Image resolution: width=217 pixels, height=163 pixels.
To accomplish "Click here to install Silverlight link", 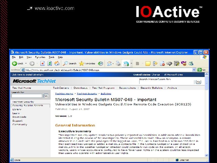I will click(x=27, y=75).
